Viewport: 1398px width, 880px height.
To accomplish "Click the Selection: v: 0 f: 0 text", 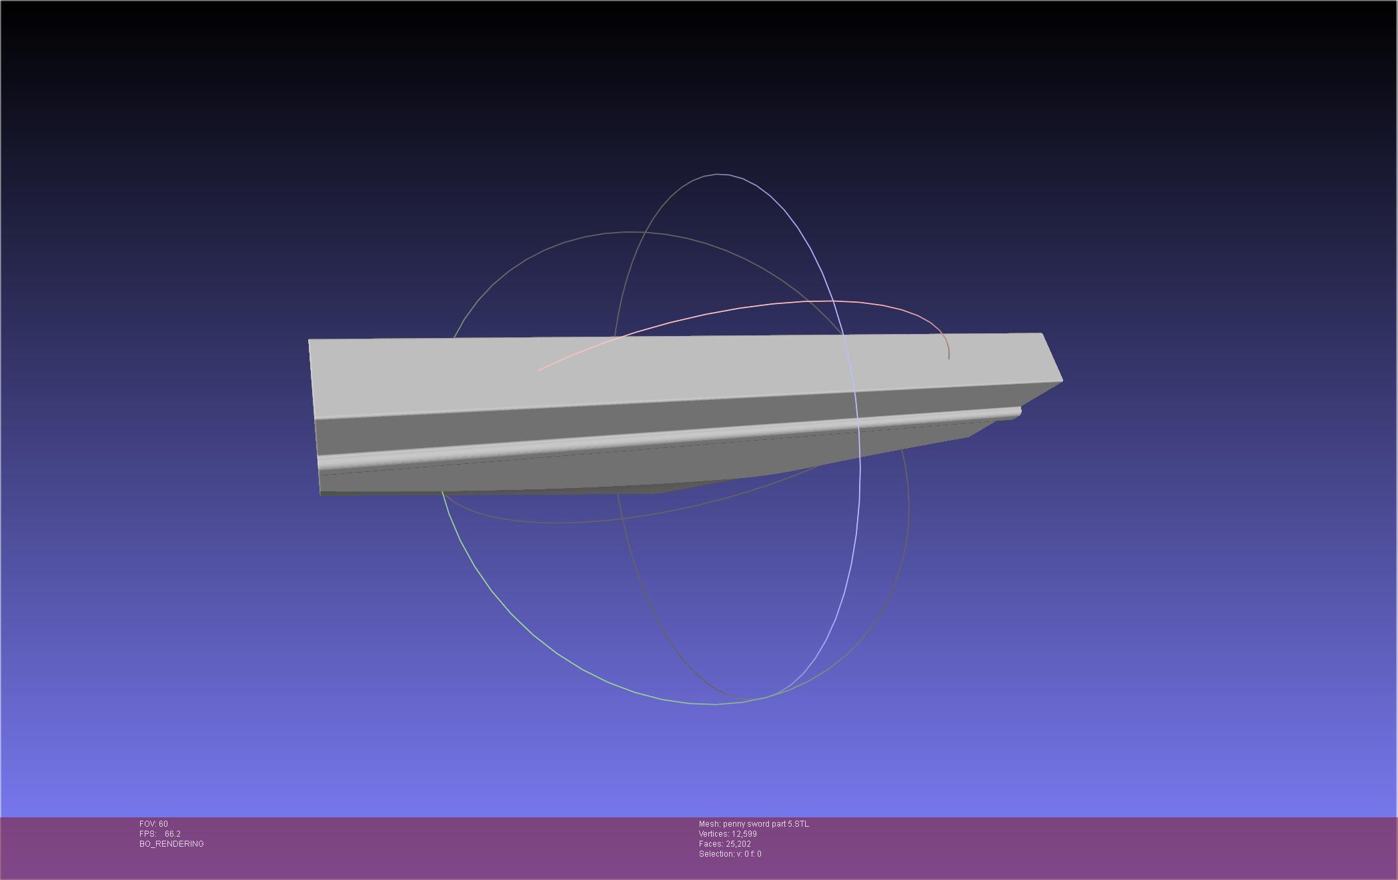I will tap(730, 854).
